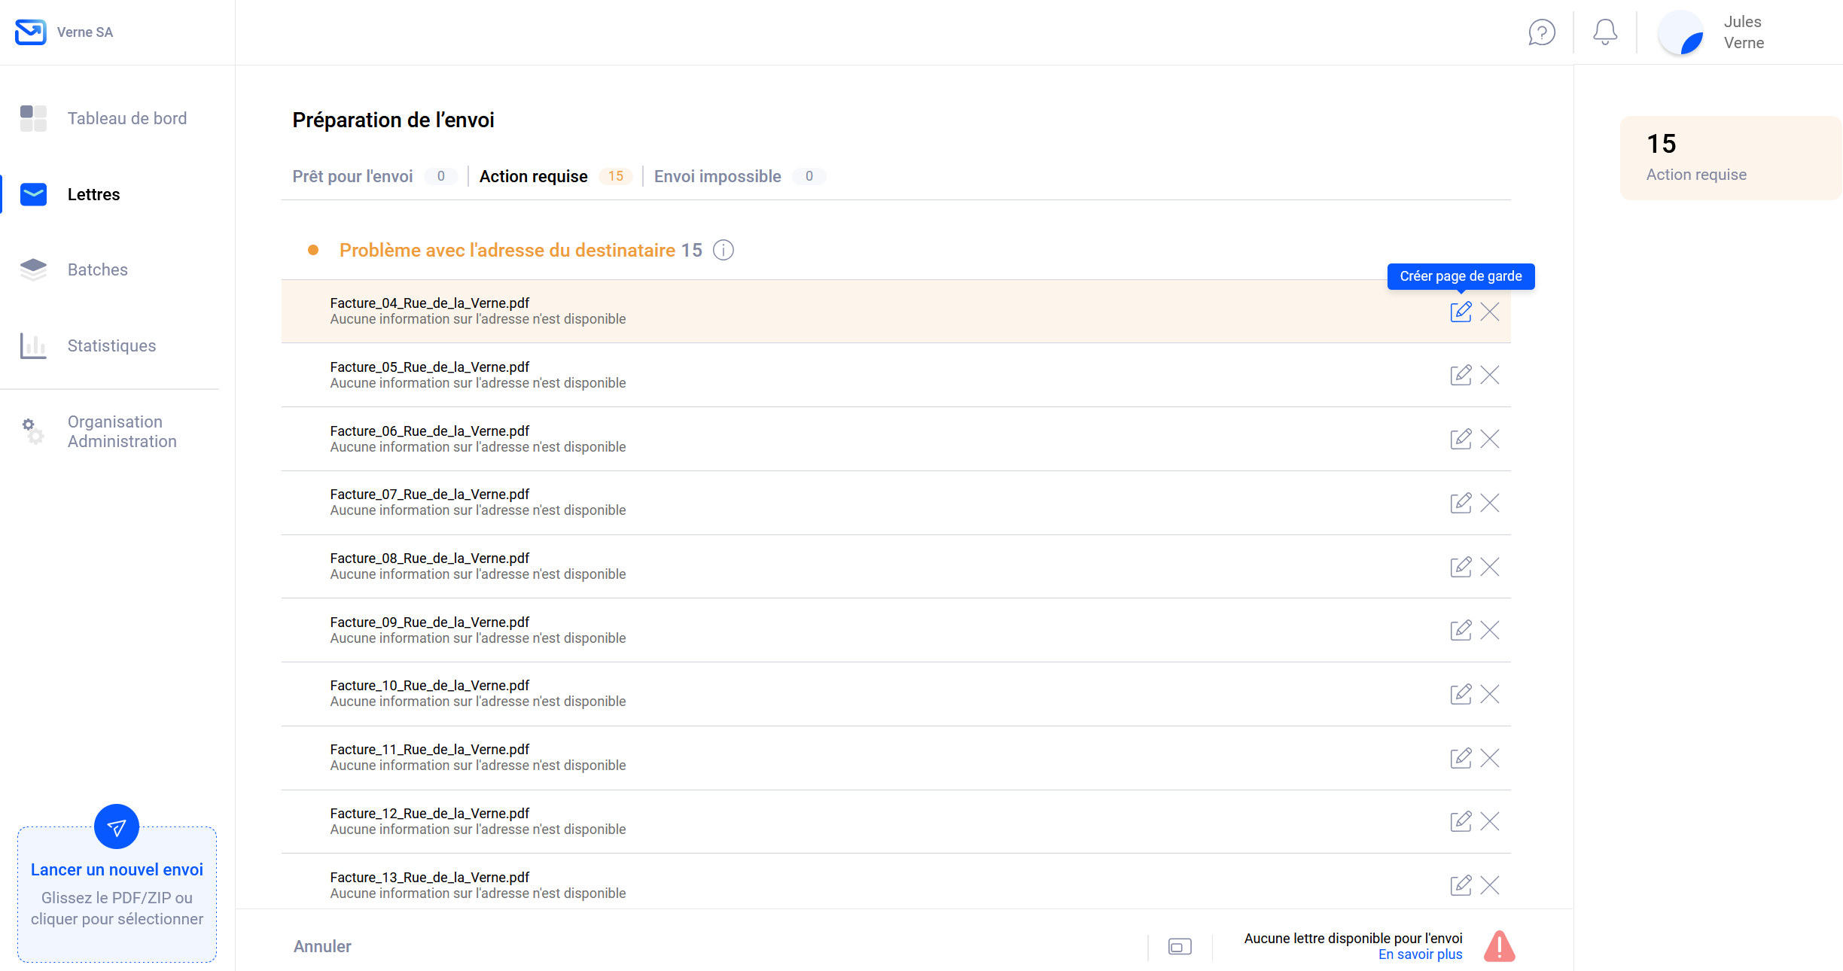Click the Jules Verne profile avatar
Screen dimensions: 1843x971
[1681, 32]
